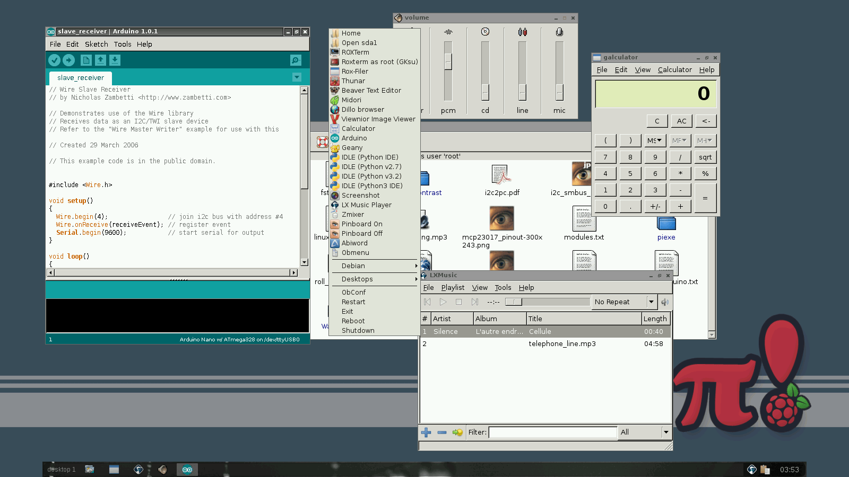The image size is (849, 477).
Task: Click the Verify checkmark icon in Arduino
Action: (54, 60)
